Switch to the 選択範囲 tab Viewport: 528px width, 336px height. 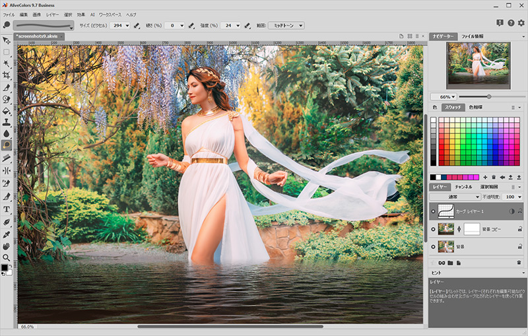(x=489, y=187)
